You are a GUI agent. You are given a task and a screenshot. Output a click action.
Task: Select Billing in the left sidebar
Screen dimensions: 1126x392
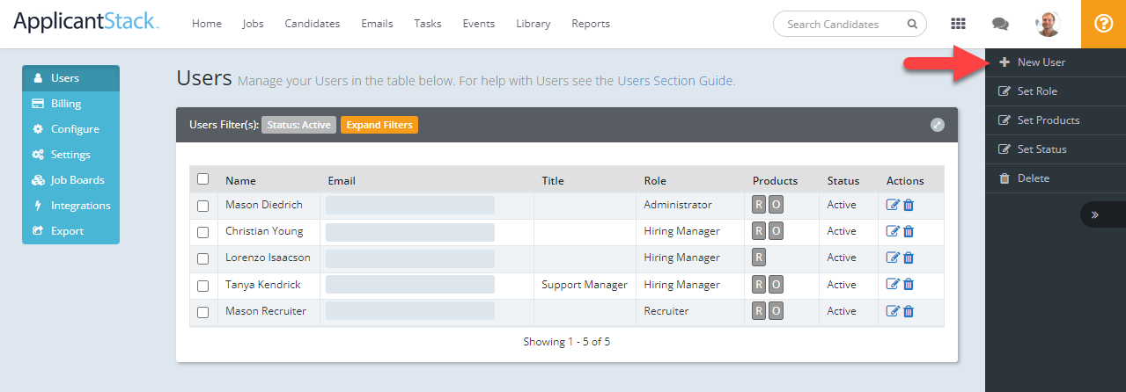[70, 104]
